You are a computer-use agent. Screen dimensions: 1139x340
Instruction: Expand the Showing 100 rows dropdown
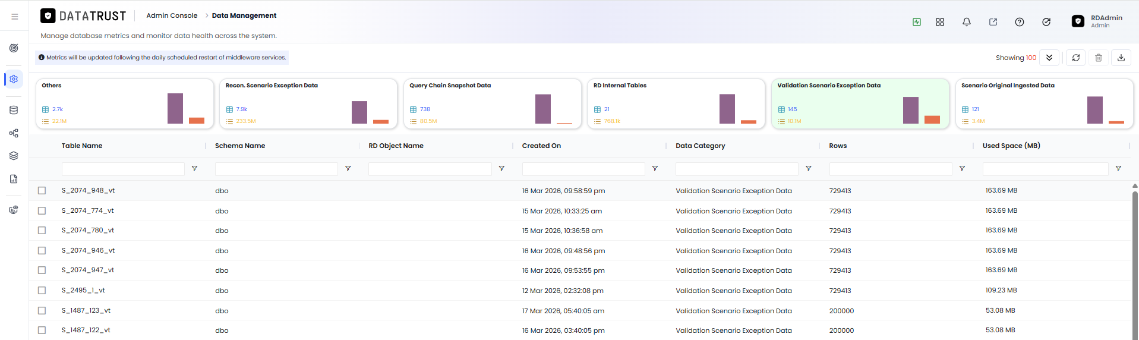[1049, 58]
